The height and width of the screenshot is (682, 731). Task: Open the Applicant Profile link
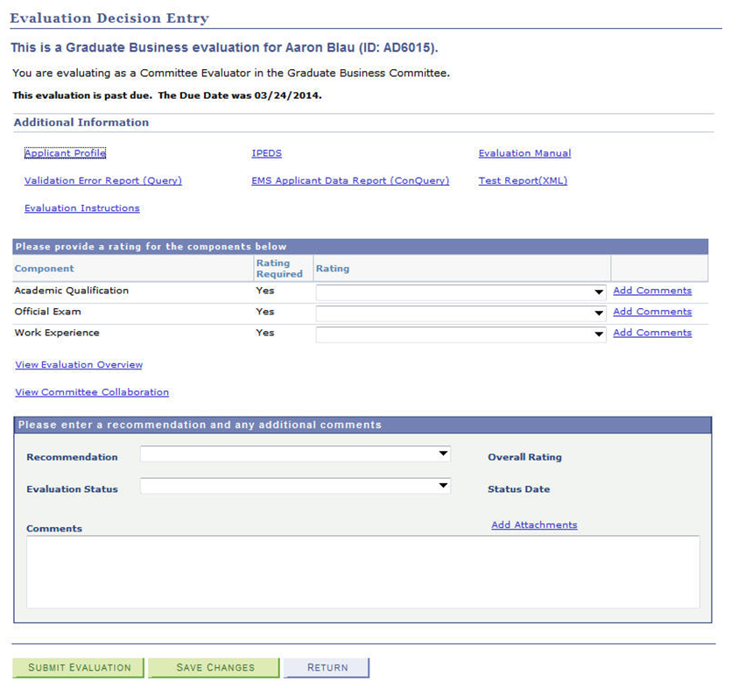click(x=65, y=152)
